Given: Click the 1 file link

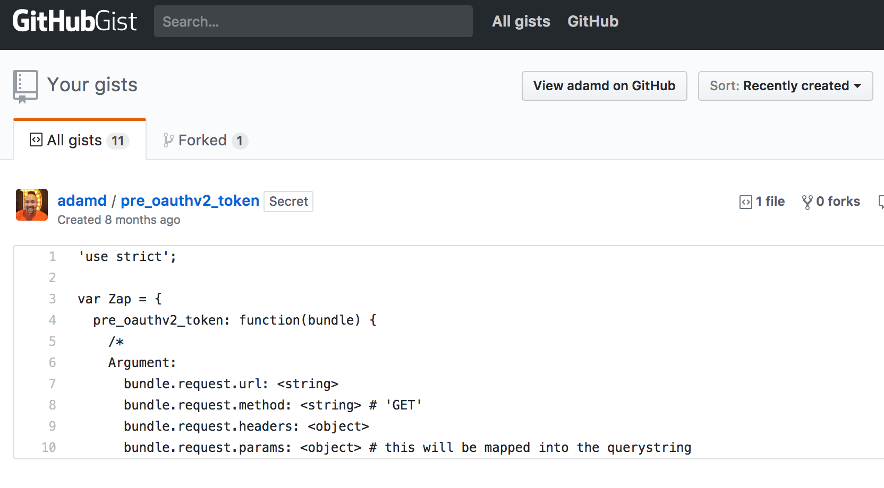Looking at the screenshot, I should 762,202.
